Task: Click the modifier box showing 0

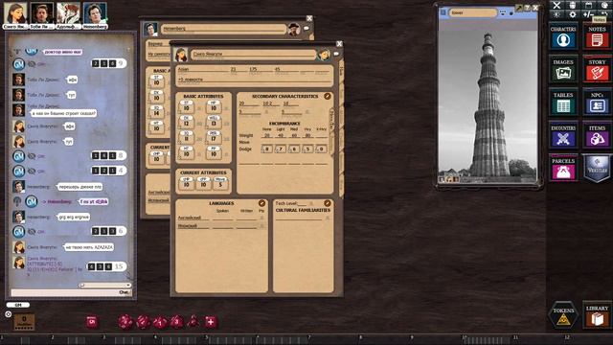Action: 24,322
